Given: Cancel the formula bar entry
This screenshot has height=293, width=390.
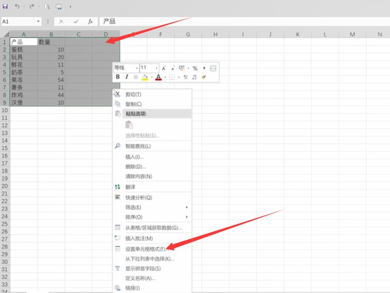Looking at the screenshot, I should [61, 22].
